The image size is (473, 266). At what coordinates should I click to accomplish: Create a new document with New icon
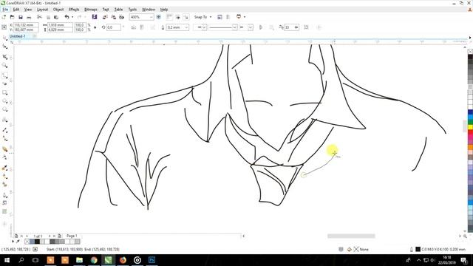4,17
